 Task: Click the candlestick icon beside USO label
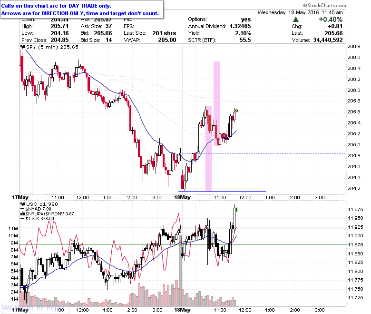[23, 204]
